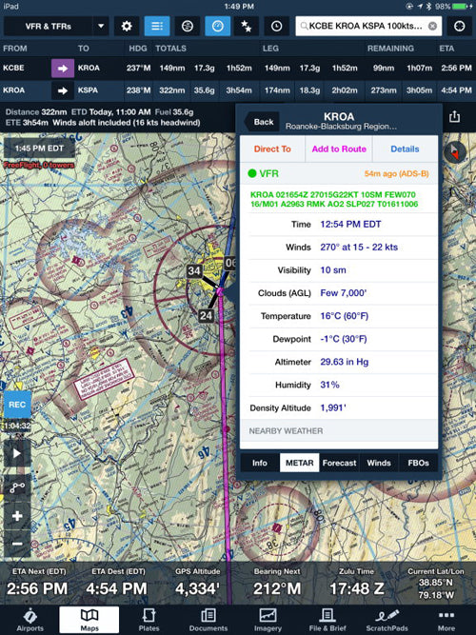Go Back in the KROA popup
Viewport: 476px width, 635px height.
pos(262,122)
